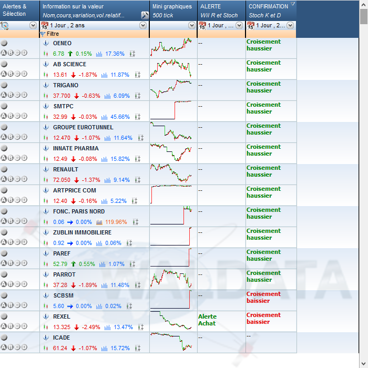Toggle the grey status circle for ICADE
368x368 pixels.
tap(4, 338)
